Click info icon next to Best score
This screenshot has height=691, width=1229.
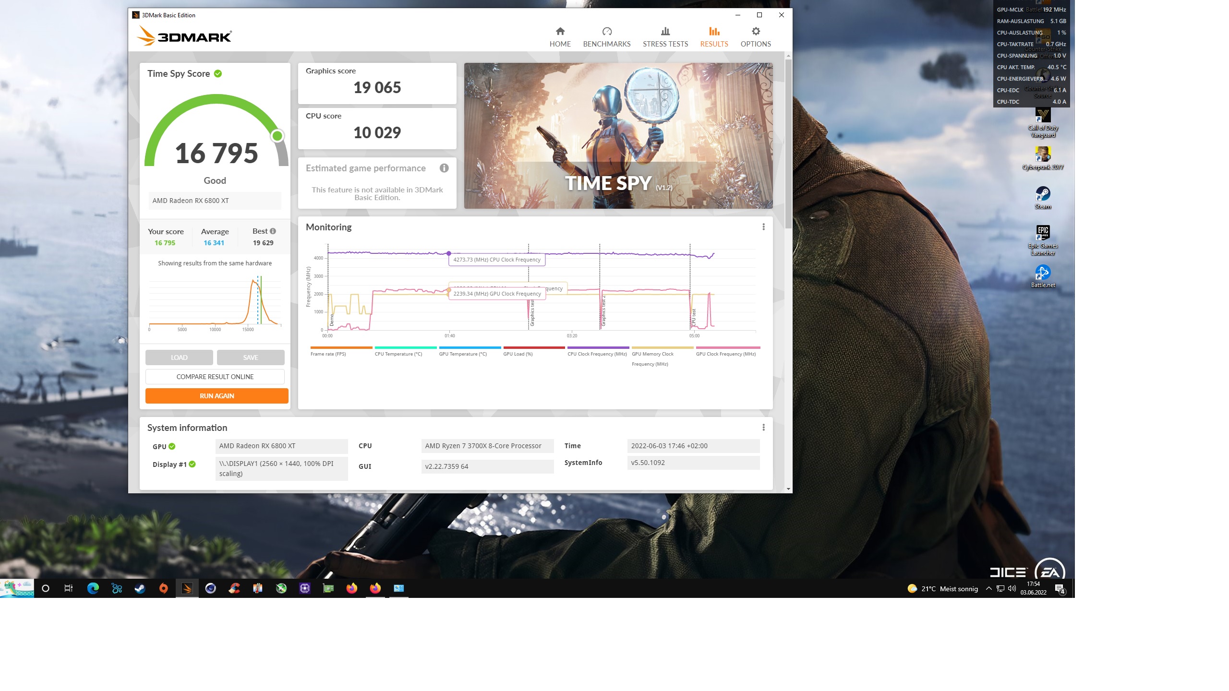[273, 231]
